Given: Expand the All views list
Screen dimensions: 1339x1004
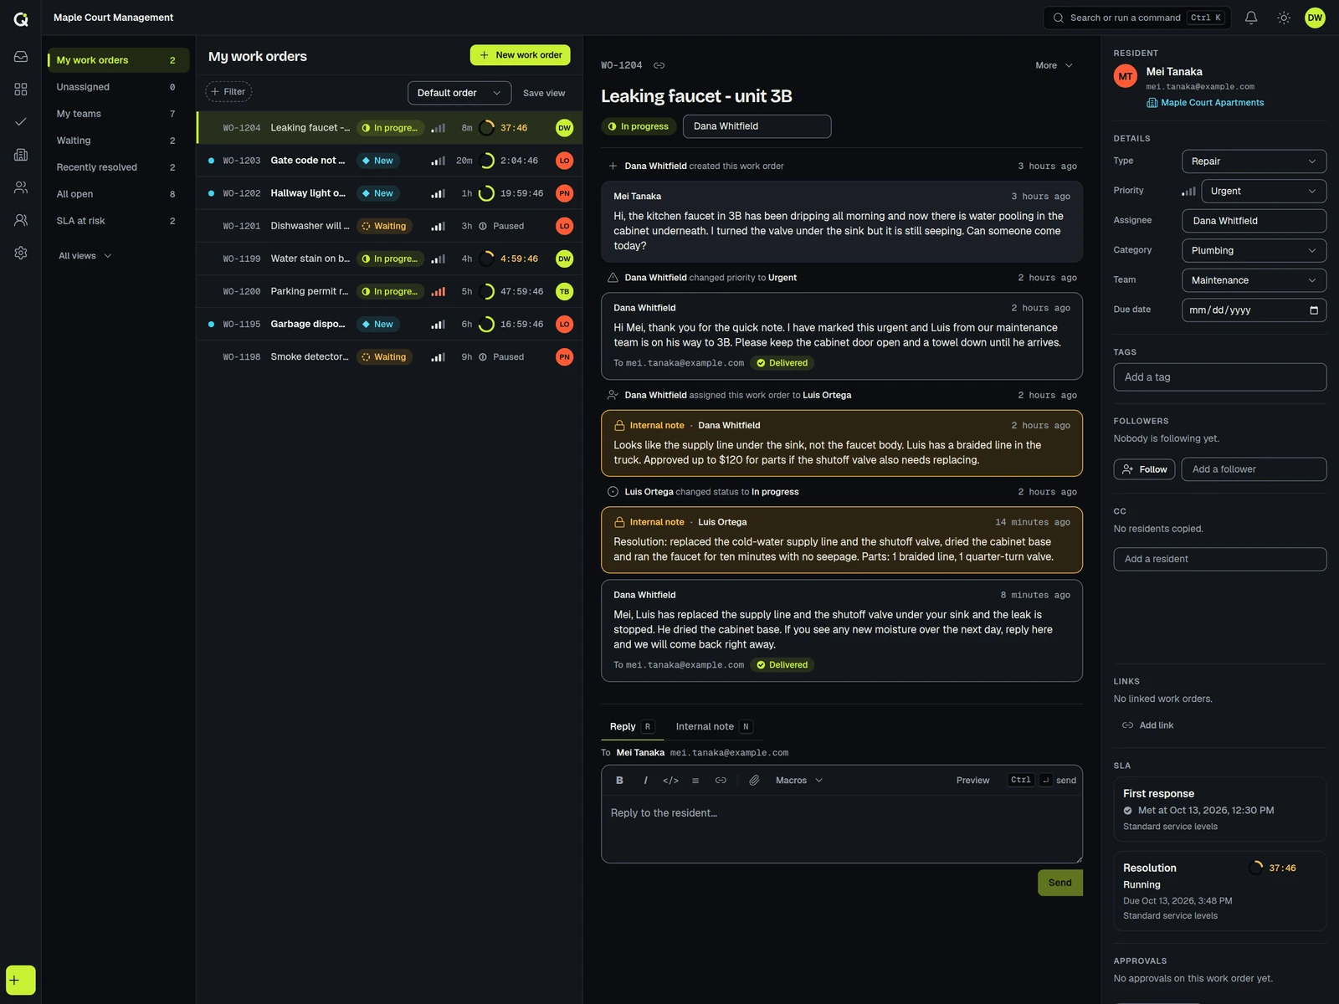Looking at the screenshot, I should coord(85,256).
